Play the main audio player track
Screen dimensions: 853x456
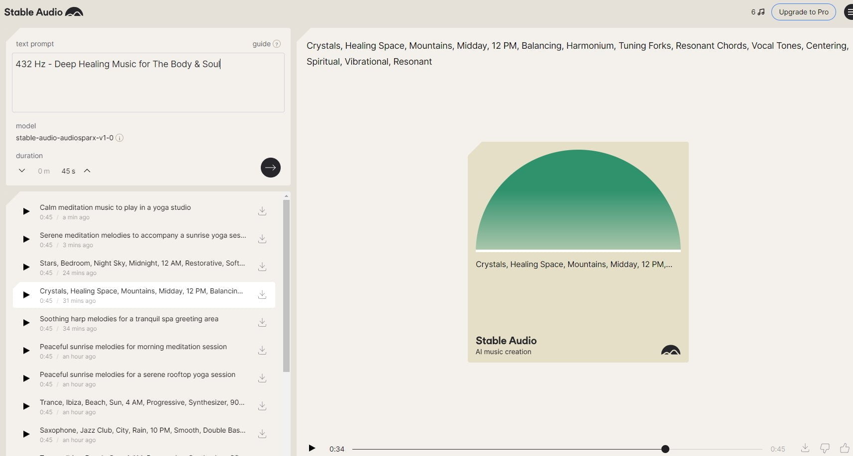[x=312, y=449]
